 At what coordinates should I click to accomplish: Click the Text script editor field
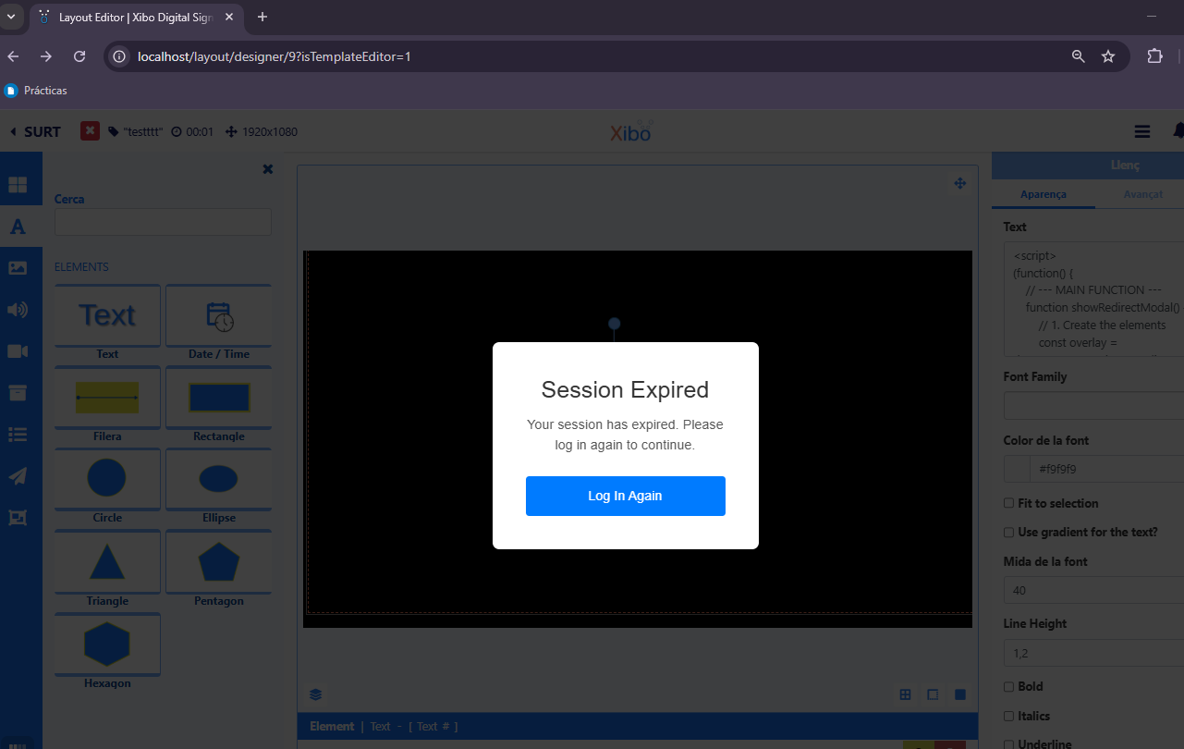coord(1093,300)
